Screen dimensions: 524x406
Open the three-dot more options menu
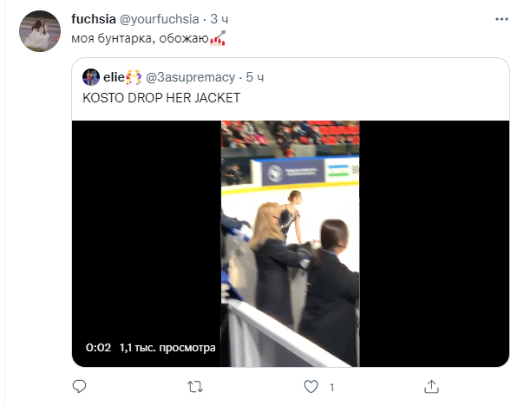point(501,19)
